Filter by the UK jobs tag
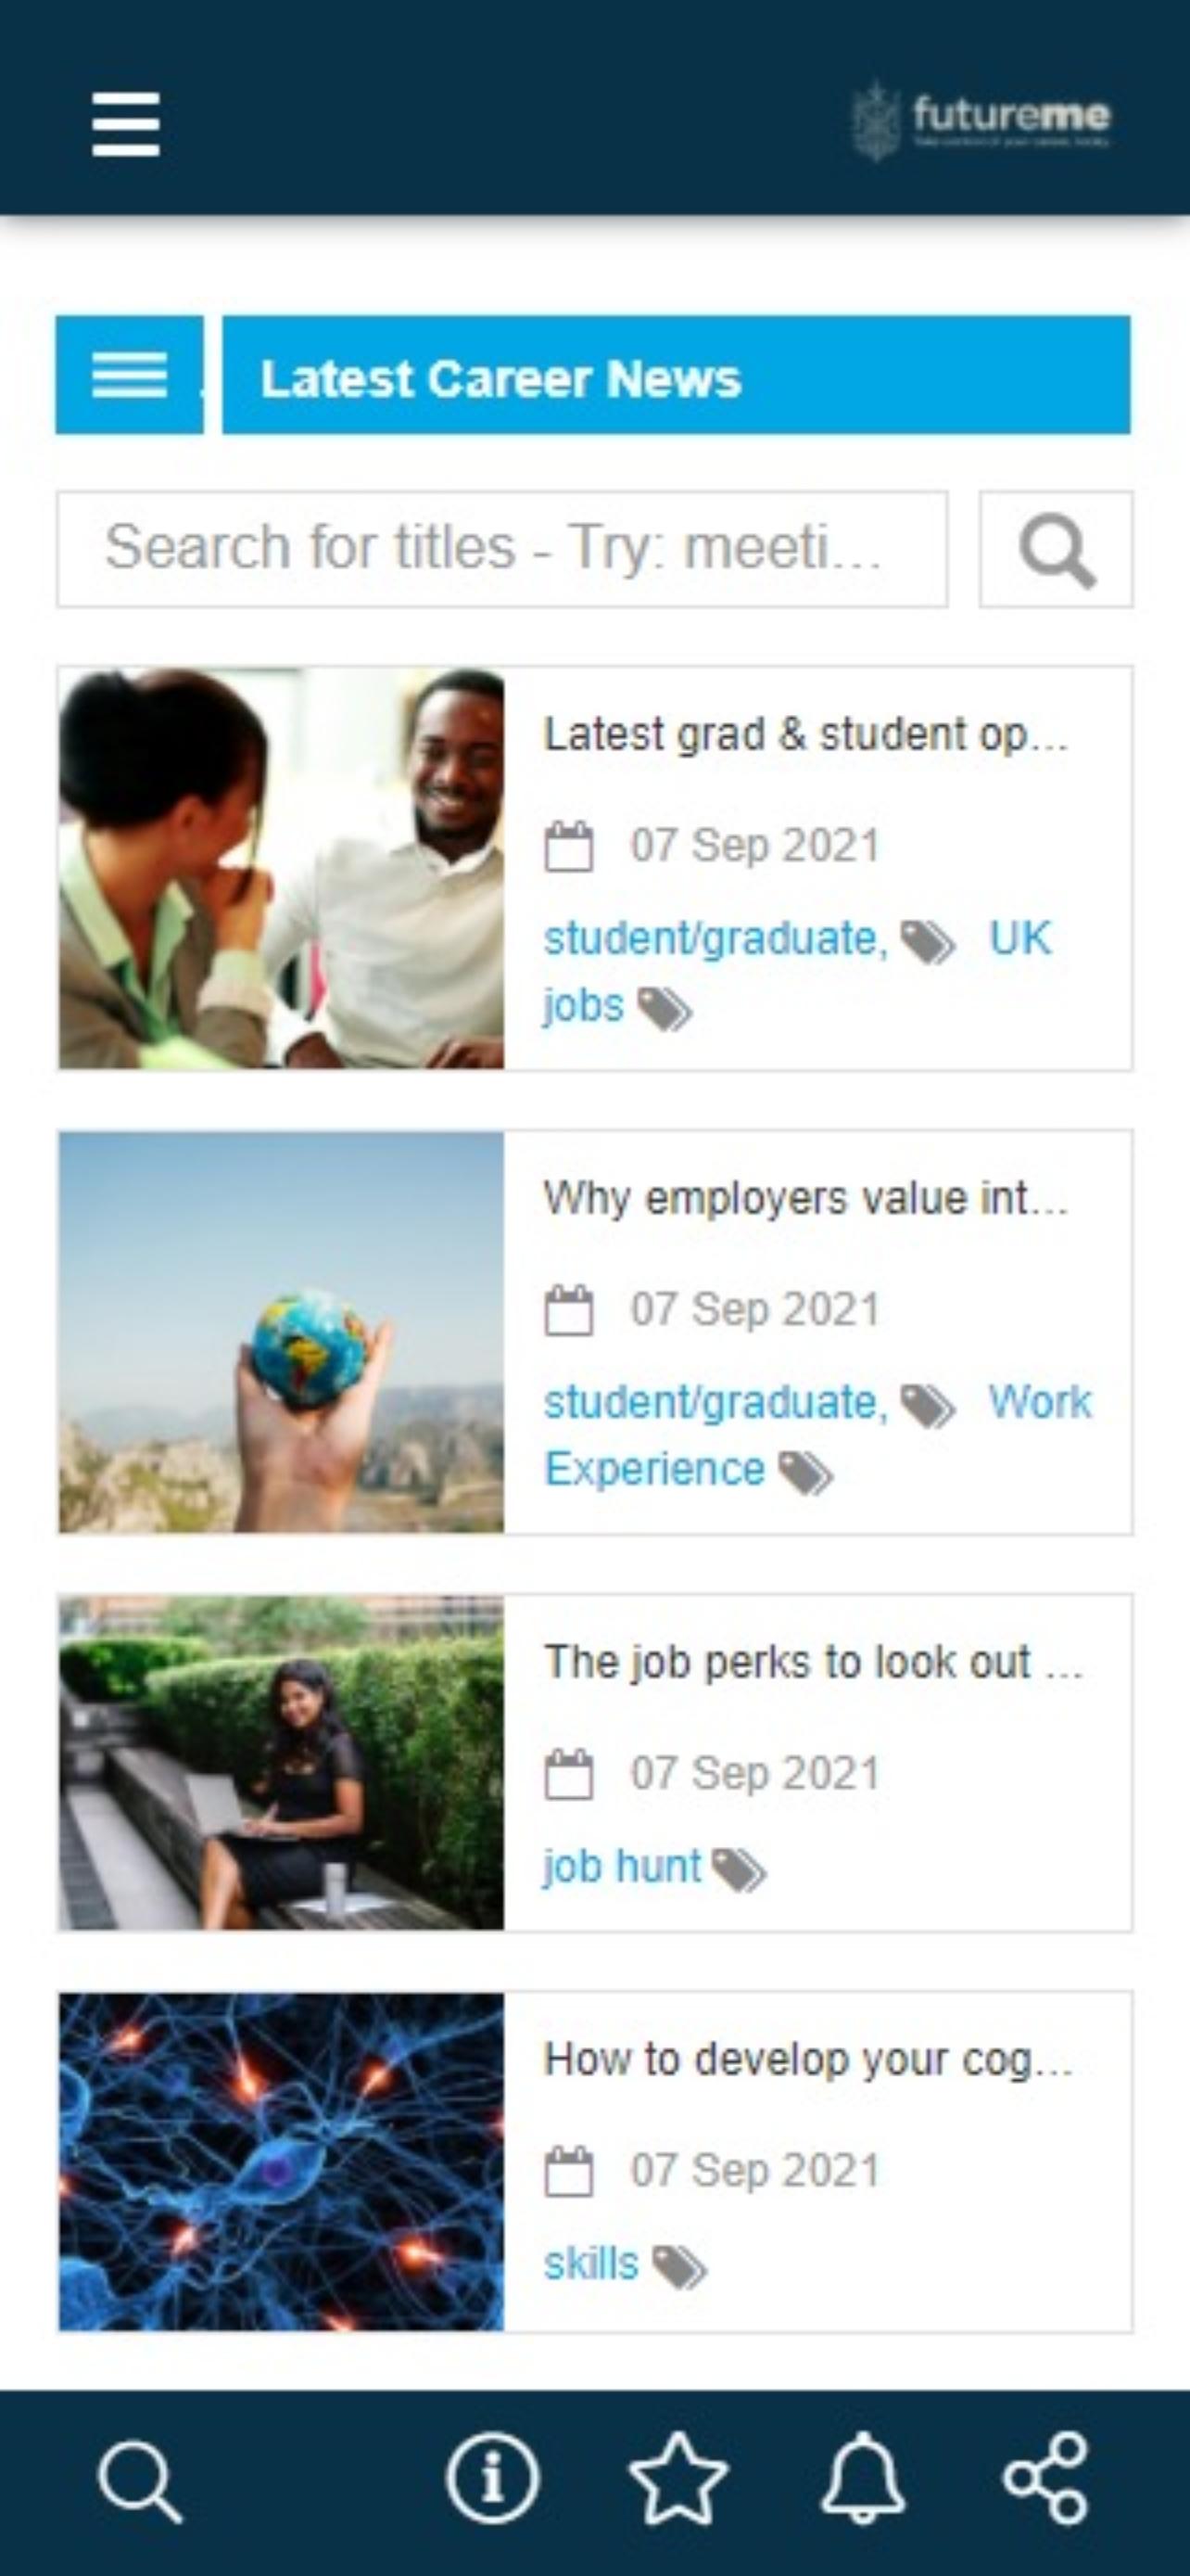 (1019, 939)
